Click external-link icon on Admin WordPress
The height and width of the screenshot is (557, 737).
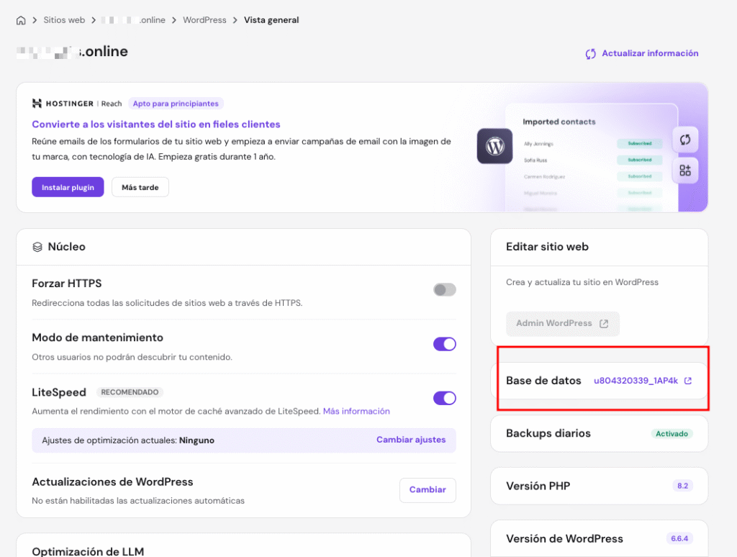point(604,323)
